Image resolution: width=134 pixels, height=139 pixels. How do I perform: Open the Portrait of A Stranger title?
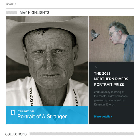click(x=42, y=116)
